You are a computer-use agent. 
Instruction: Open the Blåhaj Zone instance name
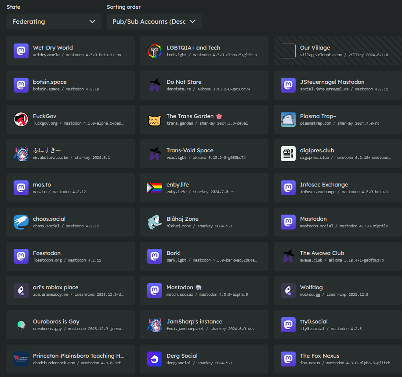click(182, 219)
